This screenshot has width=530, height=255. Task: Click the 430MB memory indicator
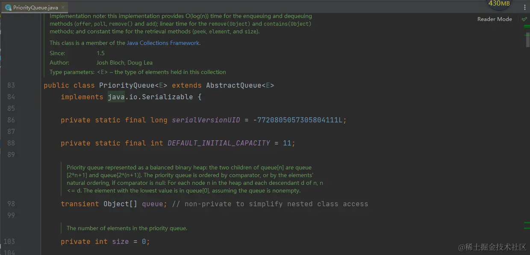[x=499, y=4]
